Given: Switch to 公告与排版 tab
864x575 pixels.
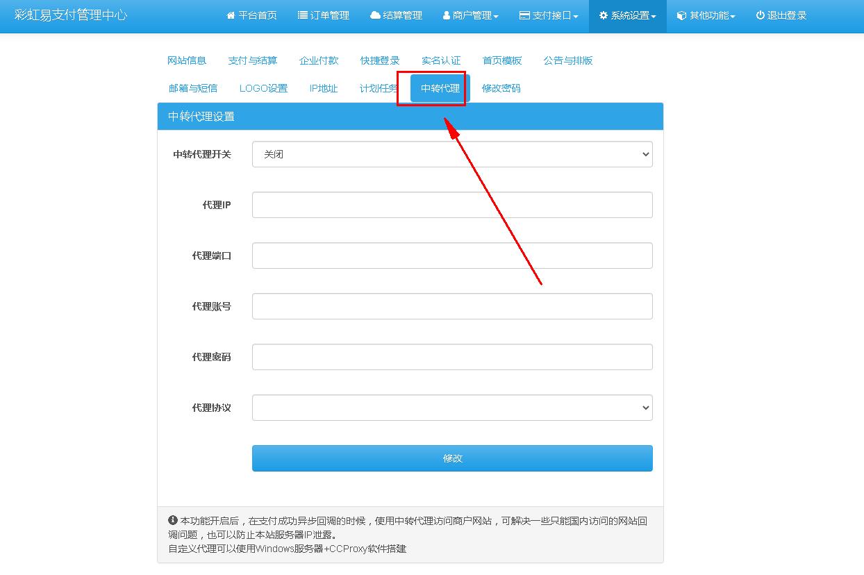Looking at the screenshot, I should point(568,60).
